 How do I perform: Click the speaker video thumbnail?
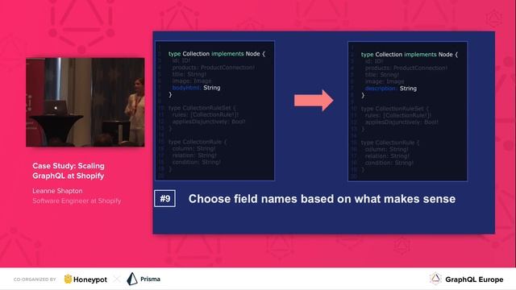pos(85,102)
